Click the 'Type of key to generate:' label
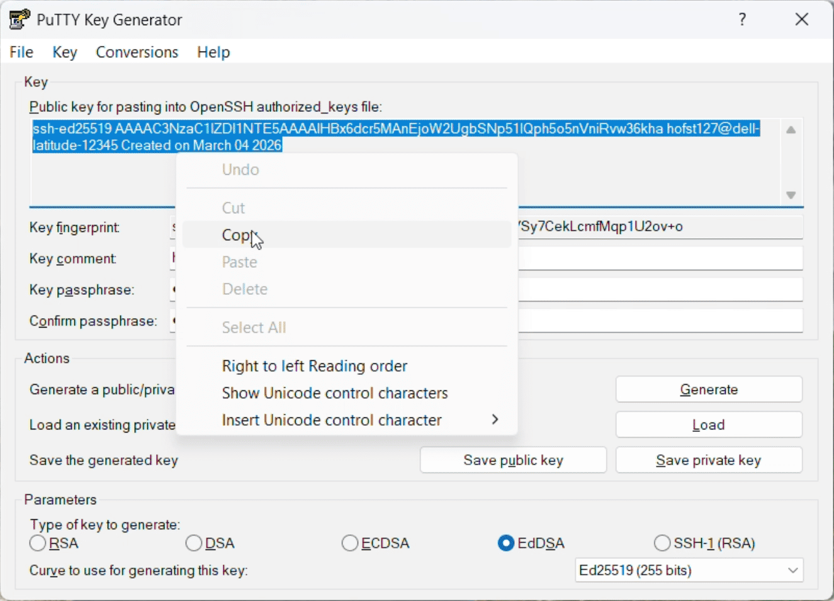 [x=105, y=524]
